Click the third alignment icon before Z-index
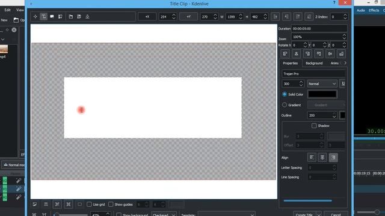Screen dimensions: 385x216 [298, 17]
